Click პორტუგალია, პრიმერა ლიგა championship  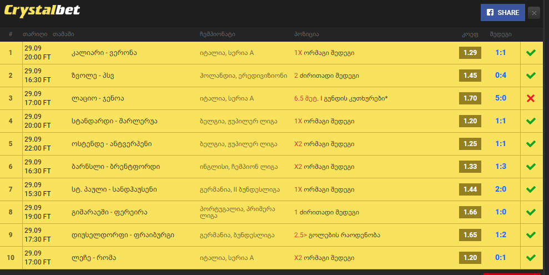pos(238,212)
